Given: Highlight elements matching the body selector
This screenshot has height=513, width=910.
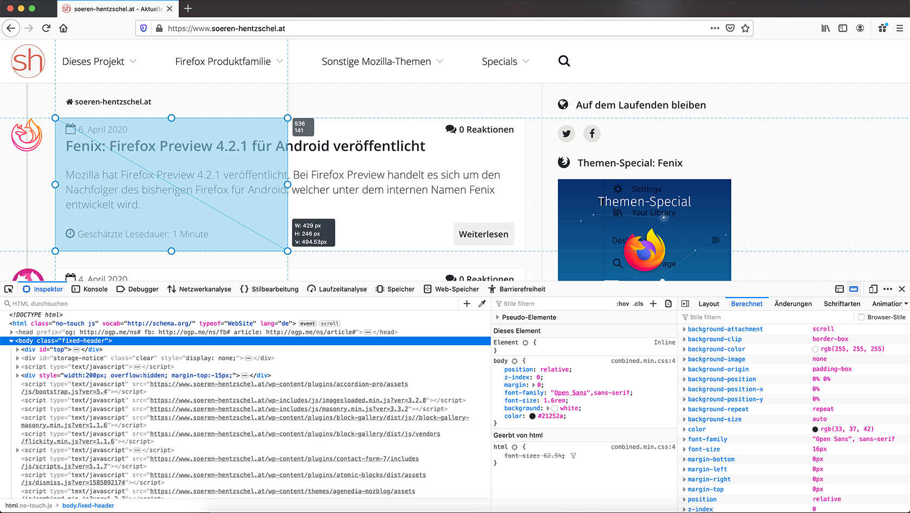Looking at the screenshot, I should 515,361.
